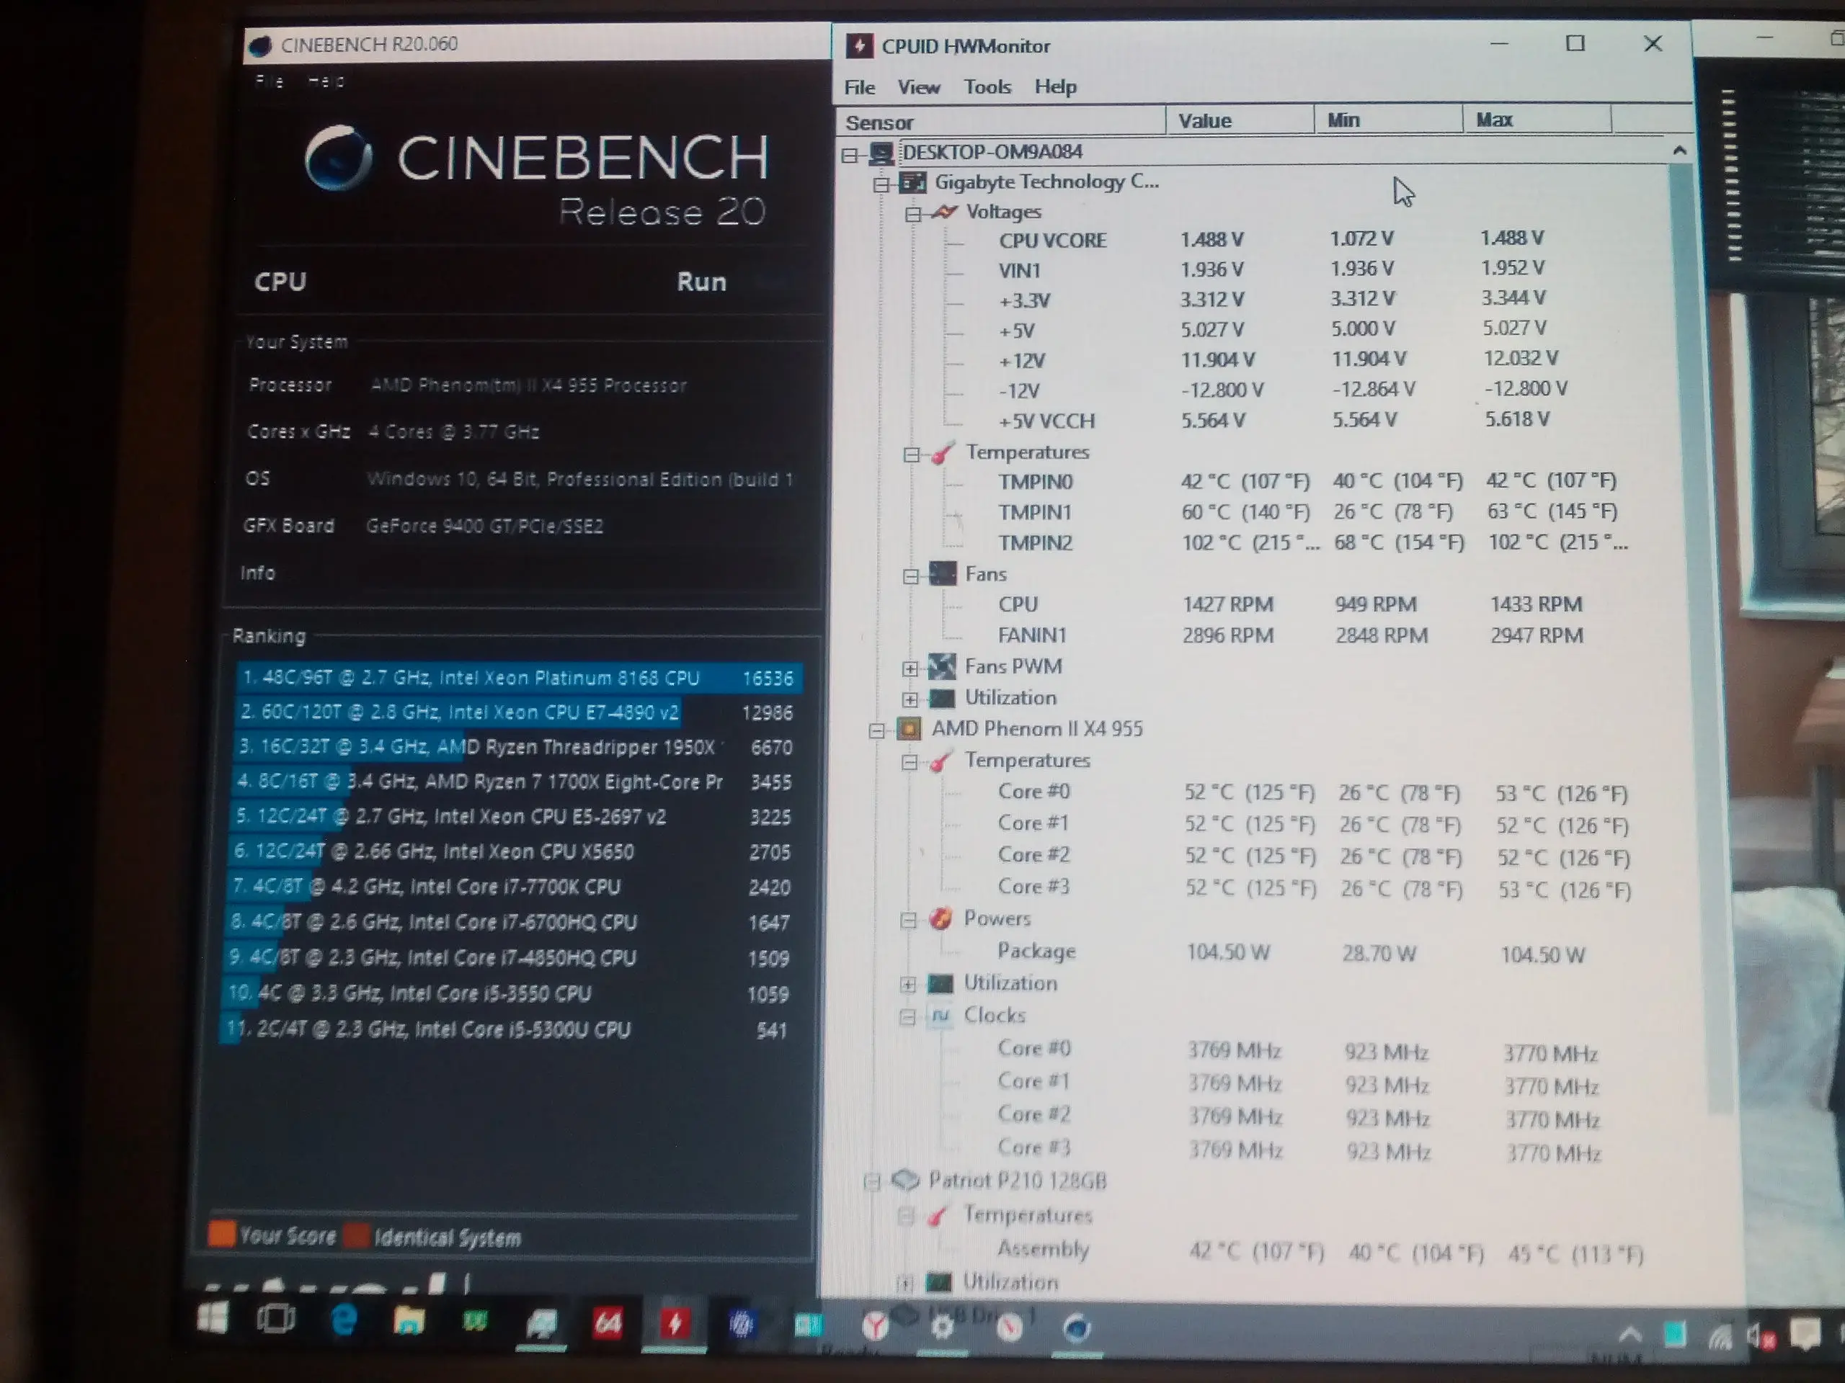Open File Explorer from the taskbar
The height and width of the screenshot is (1383, 1845).
[409, 1321]
